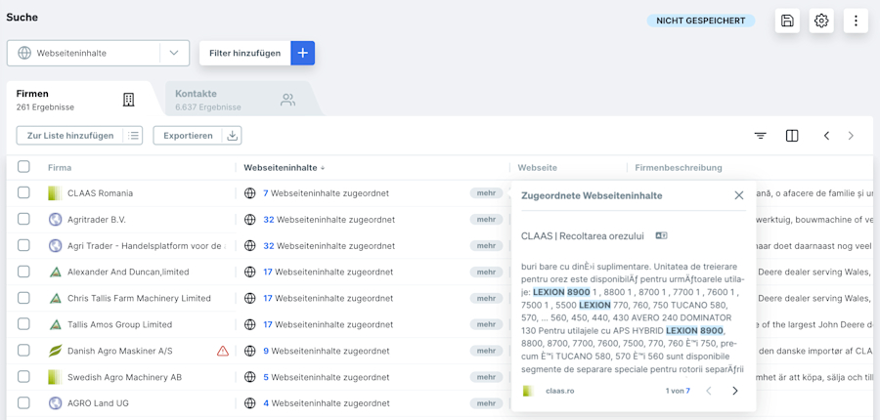Click the save search floppy disk icon
Image resolution: width=880 pixels, height=420 pixels.
point(787,21)
